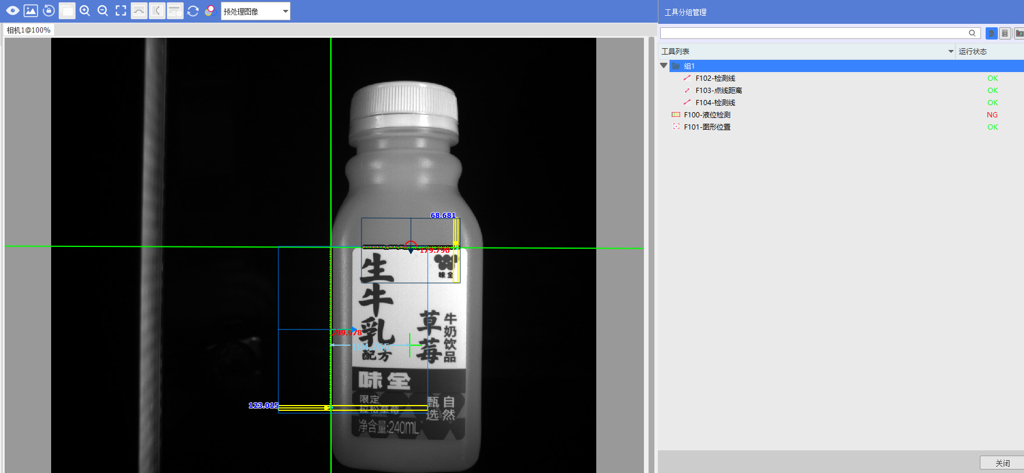Click the F103-点线距离 tool icon

(687, 90)
